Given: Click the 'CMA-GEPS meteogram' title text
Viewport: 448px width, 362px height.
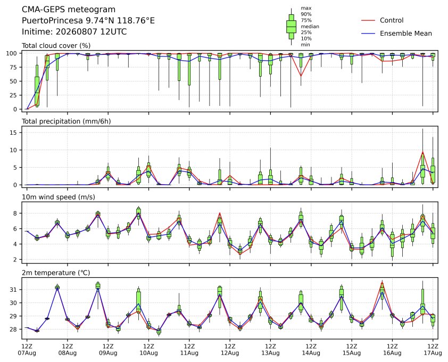Looking at the screenshot, I should coord(69,10).
